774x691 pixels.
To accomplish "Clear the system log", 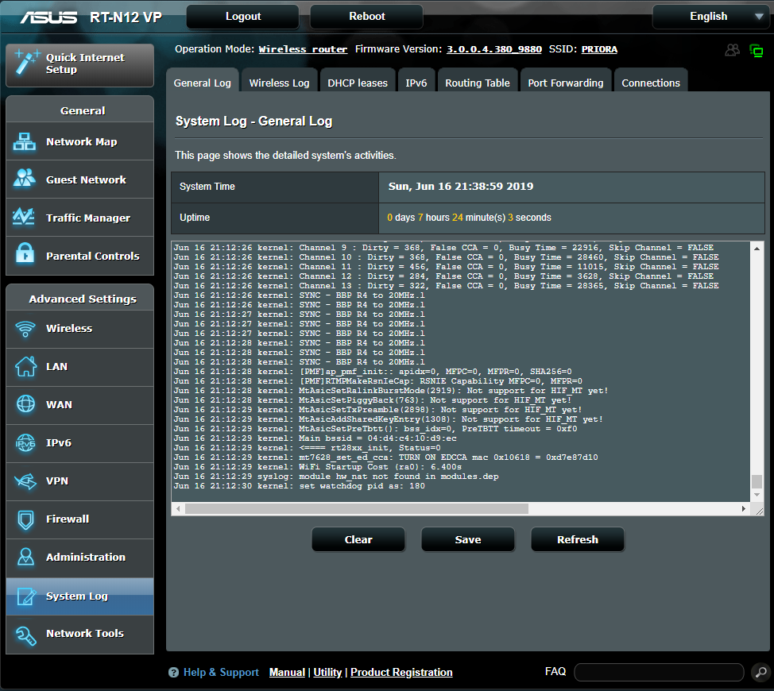I will coord(358,539).
